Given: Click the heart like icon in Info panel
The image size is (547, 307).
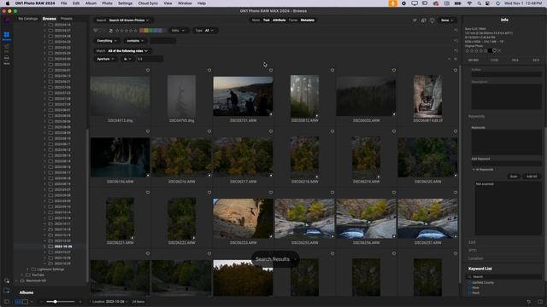Looking at the screenshot, I should (494, 51).
